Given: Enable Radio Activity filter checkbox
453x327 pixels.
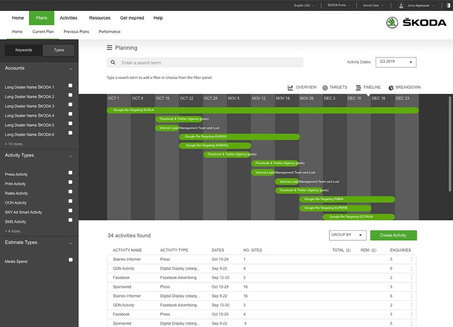Looking at the screenshot, I should tap(70, 192).
